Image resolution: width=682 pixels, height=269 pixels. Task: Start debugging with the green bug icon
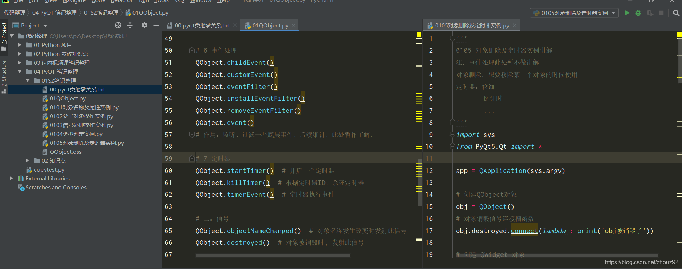tap(638, 13)
